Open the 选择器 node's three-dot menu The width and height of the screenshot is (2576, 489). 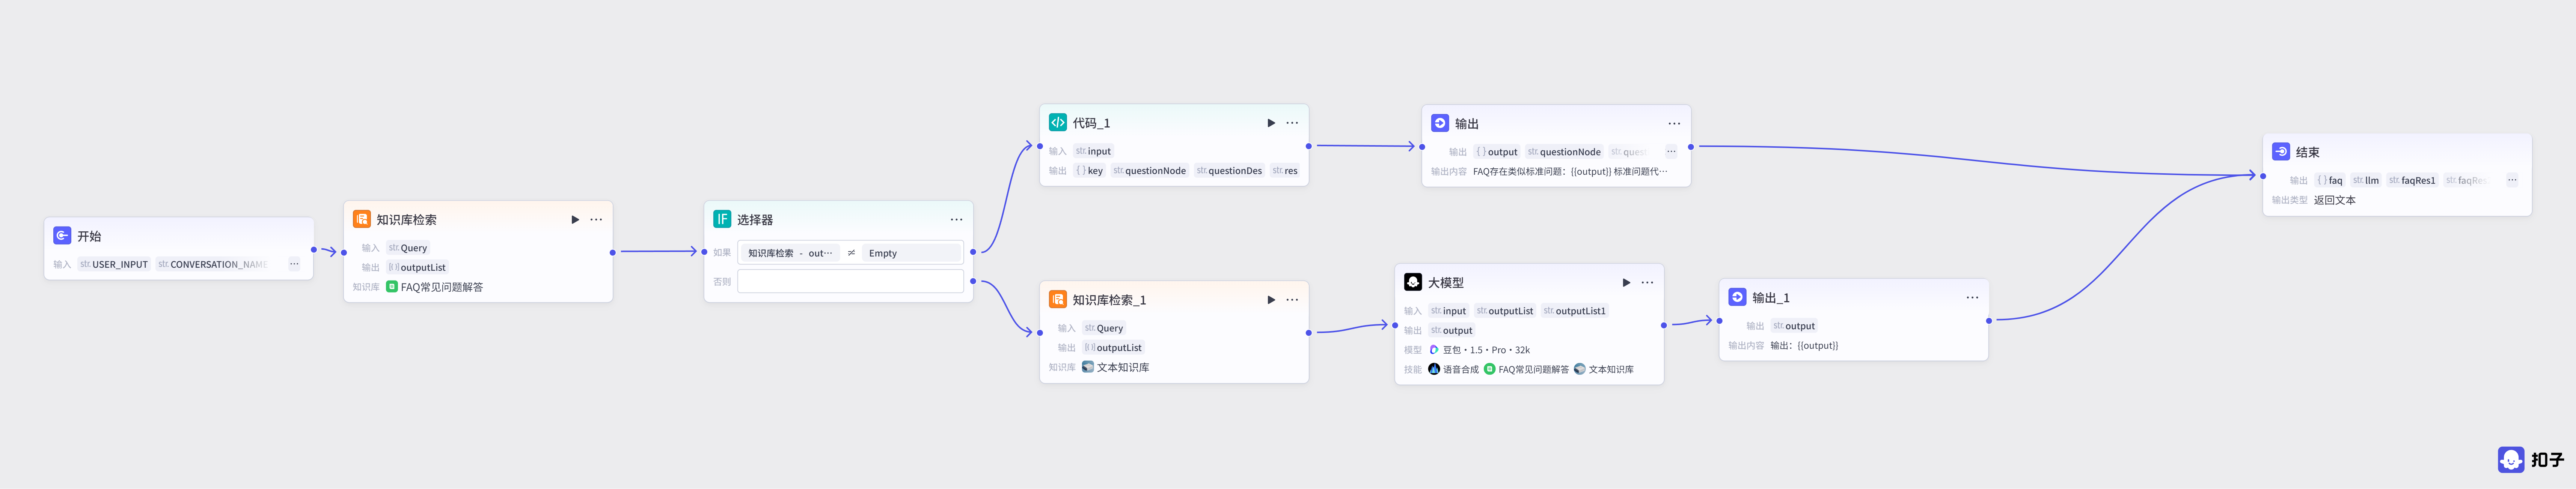coord(956,219)
